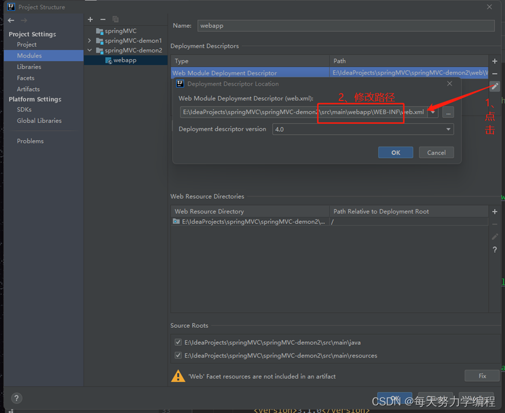Image resolution: width=505 pixels, height=413 pixels.
Task: Expand the springMVC-demon1 module node
Action: (89, 41)
